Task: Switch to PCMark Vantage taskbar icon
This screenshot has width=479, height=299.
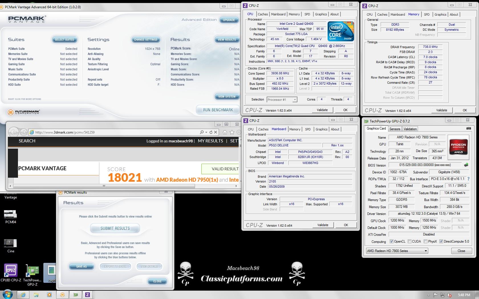Action: point(62,295)
